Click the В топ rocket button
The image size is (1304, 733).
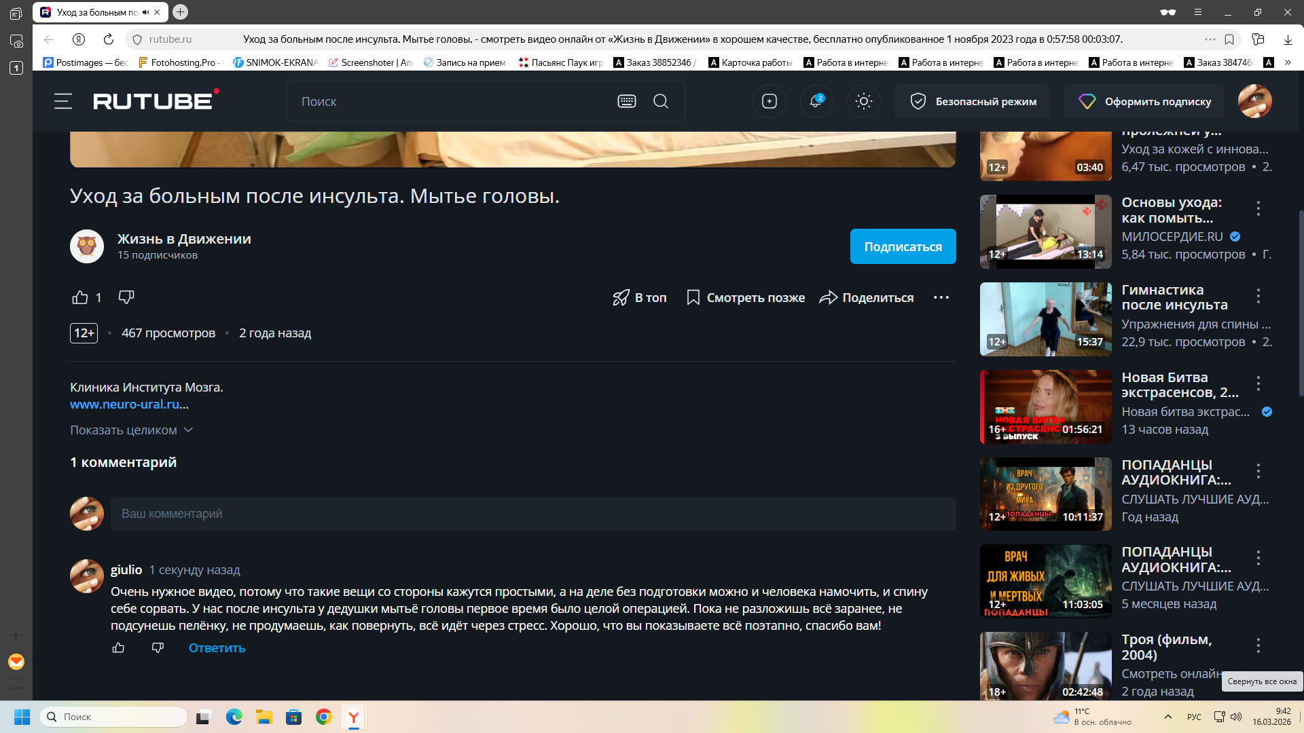pos(639,297)
